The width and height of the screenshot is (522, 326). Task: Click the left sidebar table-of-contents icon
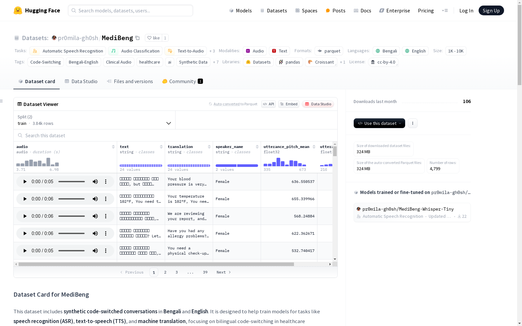coord(1,101)
